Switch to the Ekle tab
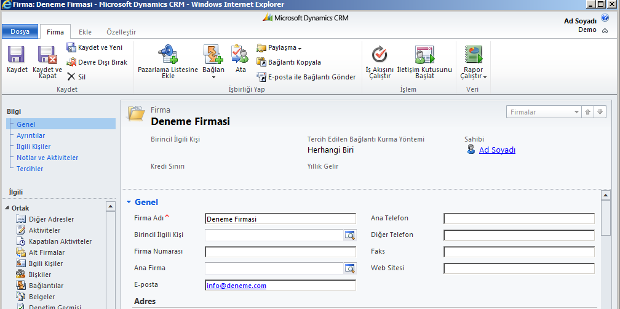This screenshot has height=309, width=620. (x=85, y=32)
